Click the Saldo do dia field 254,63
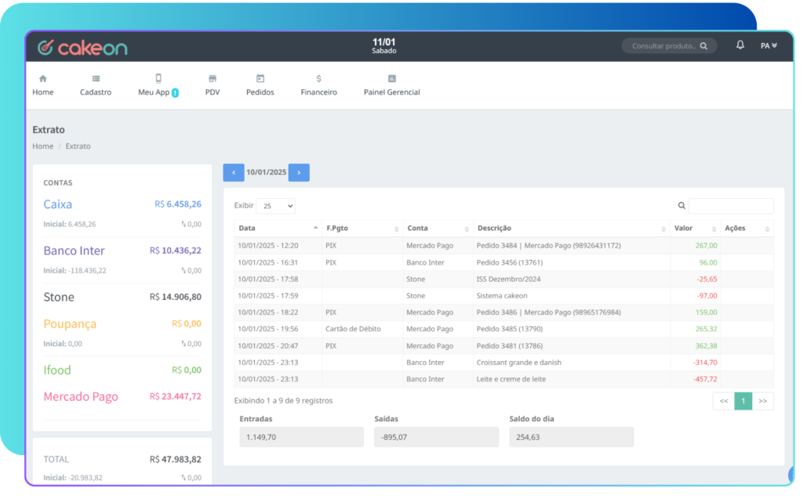This screenshot has width=803, height=498. pos(572,437)
